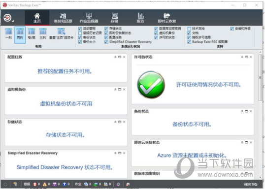Enable the 警报历史记录 checkbox
Screen dimensions: 265x189
80,33
